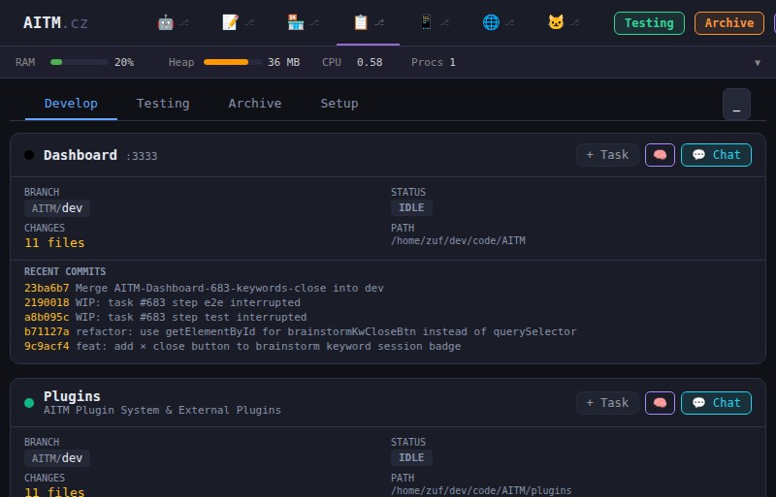
Task: Open the clipboard nav item
Action: click(361, 22)
